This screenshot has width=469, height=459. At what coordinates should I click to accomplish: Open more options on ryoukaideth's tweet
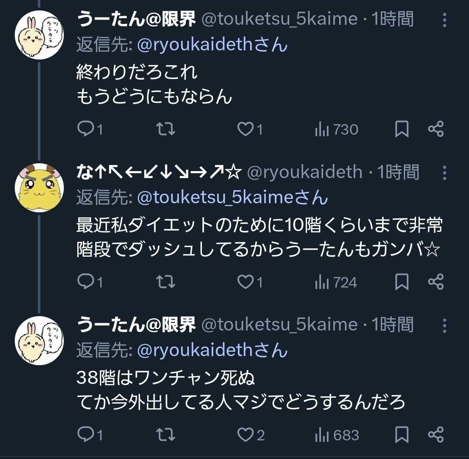pos(444,172)
